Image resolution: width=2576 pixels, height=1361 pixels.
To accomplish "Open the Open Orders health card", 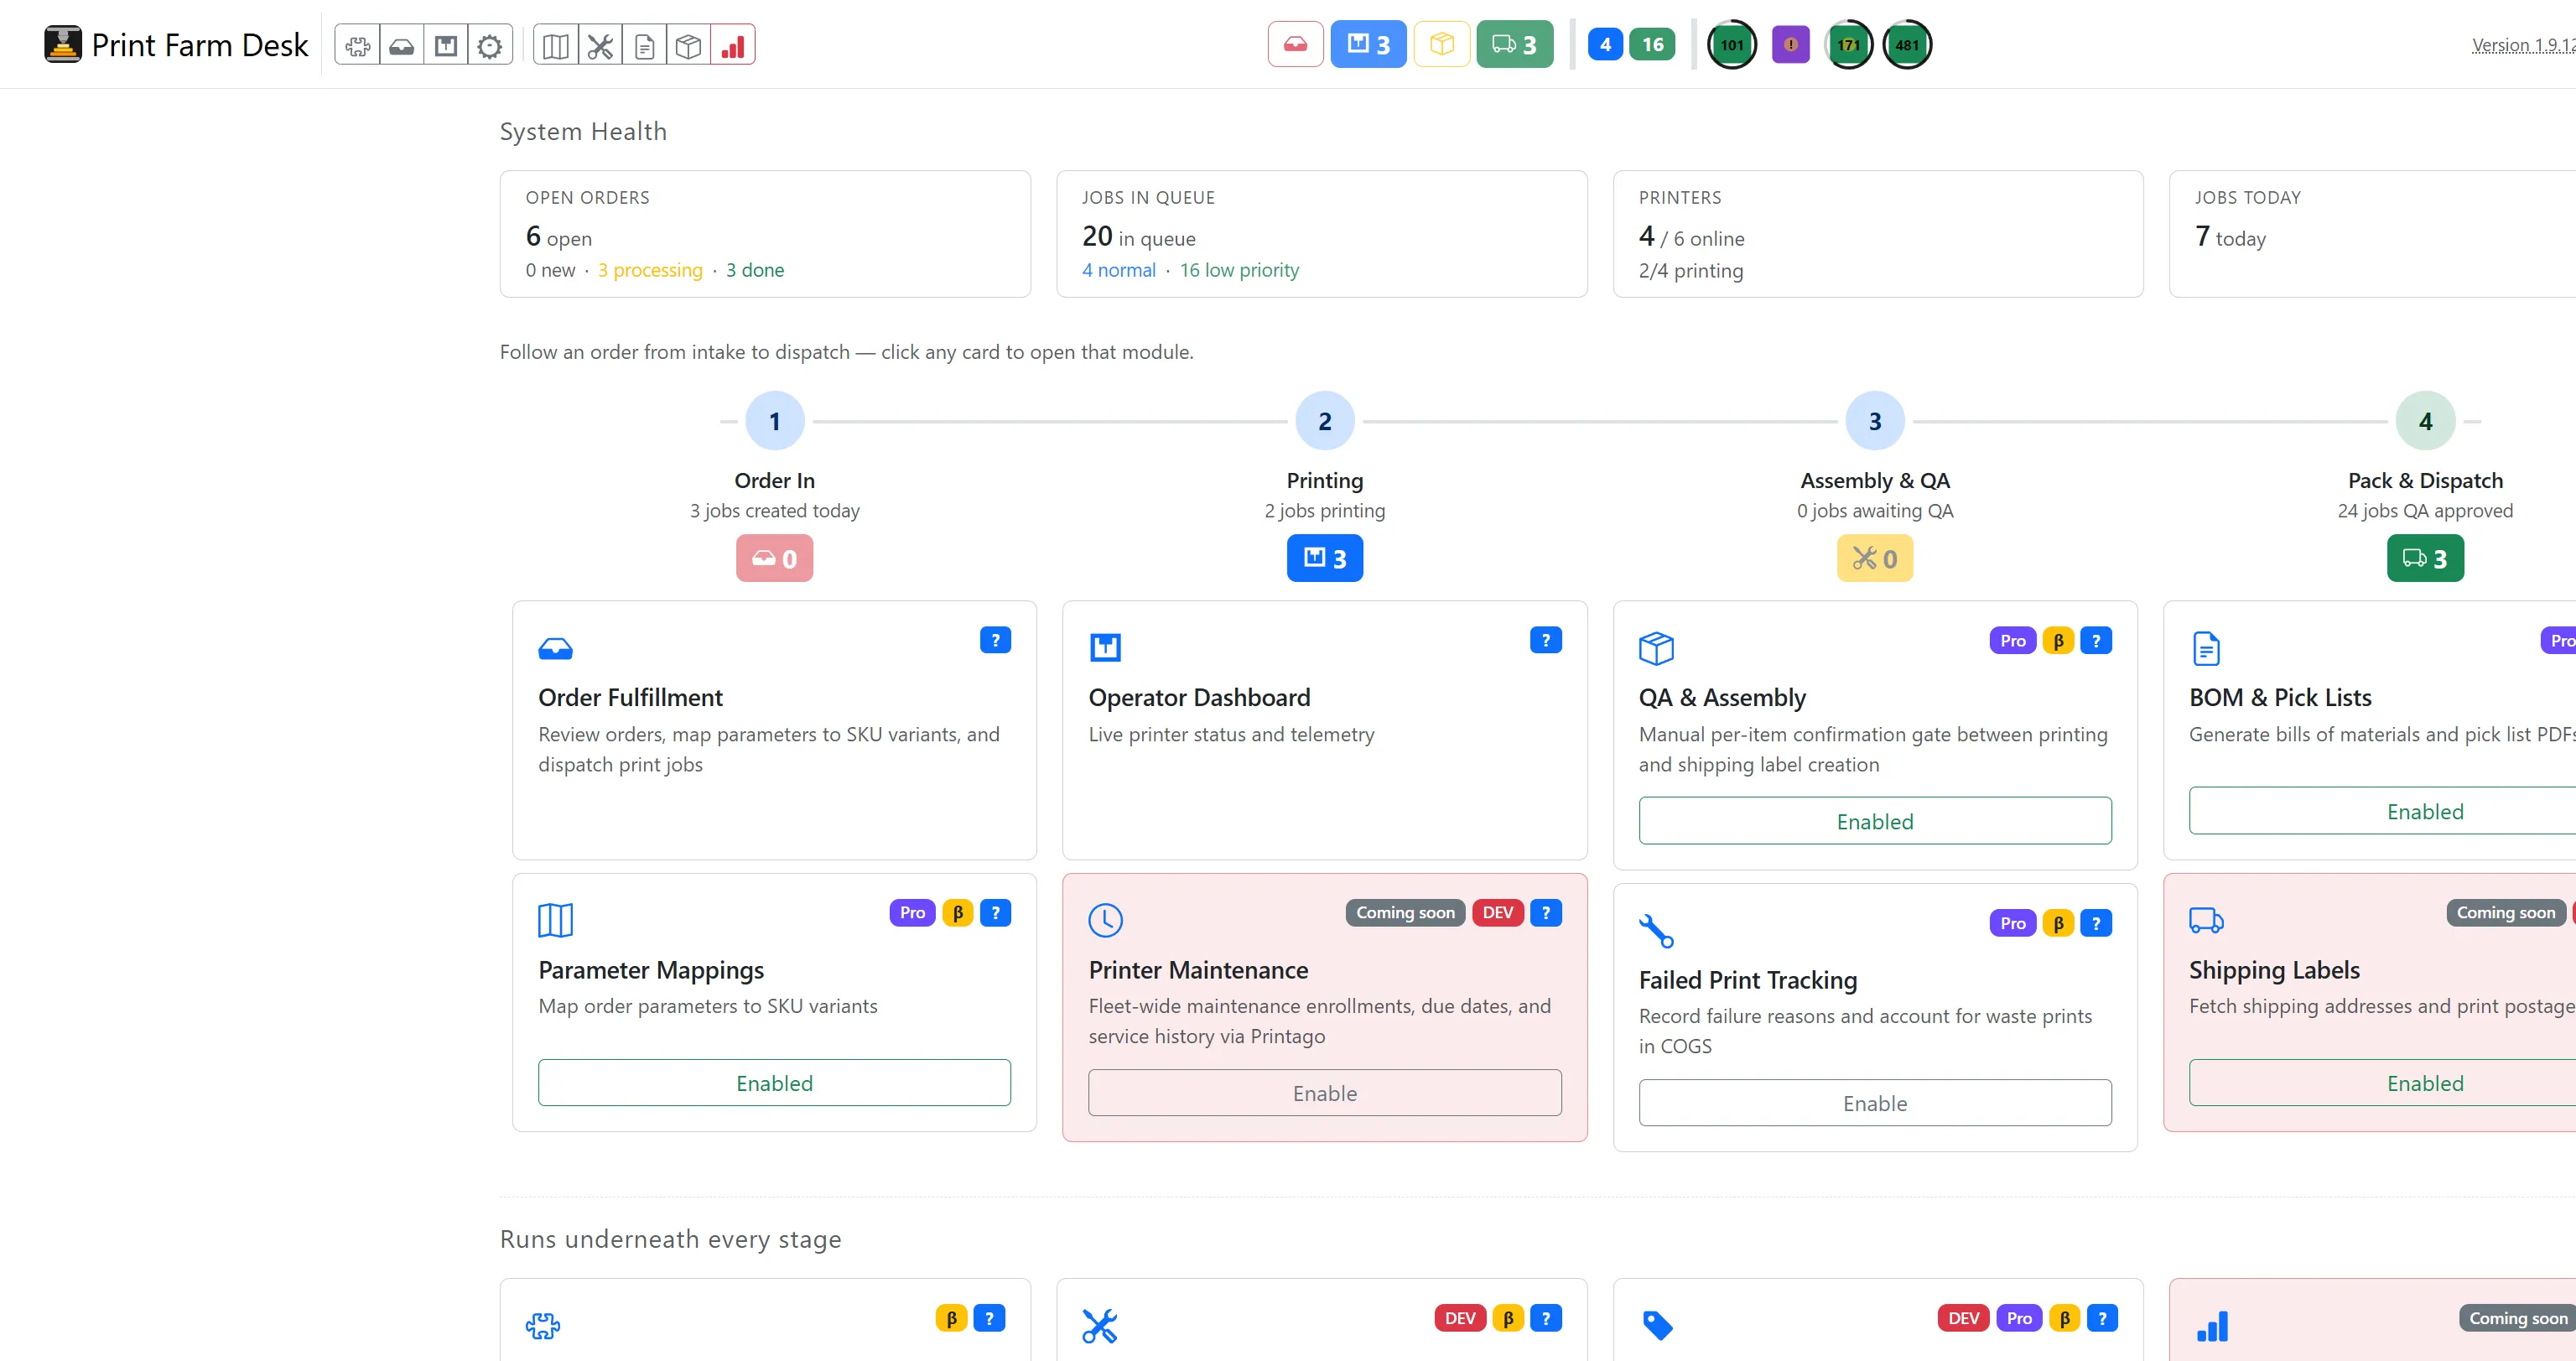I will coord(765,234).
